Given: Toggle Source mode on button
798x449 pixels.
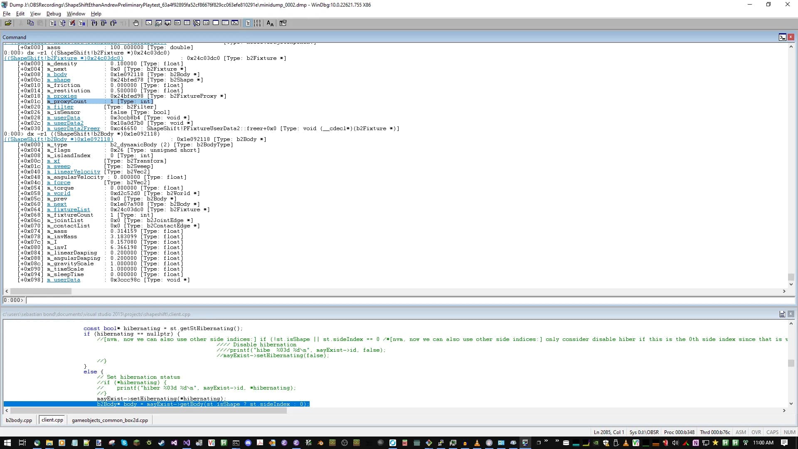Looking at the screenshot, I should click(x=248, y=23).
